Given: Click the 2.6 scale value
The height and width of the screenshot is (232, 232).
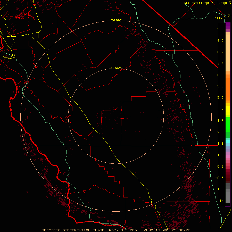Looking at the screenshot, I should pyautogui.click(x=220, y=132).
